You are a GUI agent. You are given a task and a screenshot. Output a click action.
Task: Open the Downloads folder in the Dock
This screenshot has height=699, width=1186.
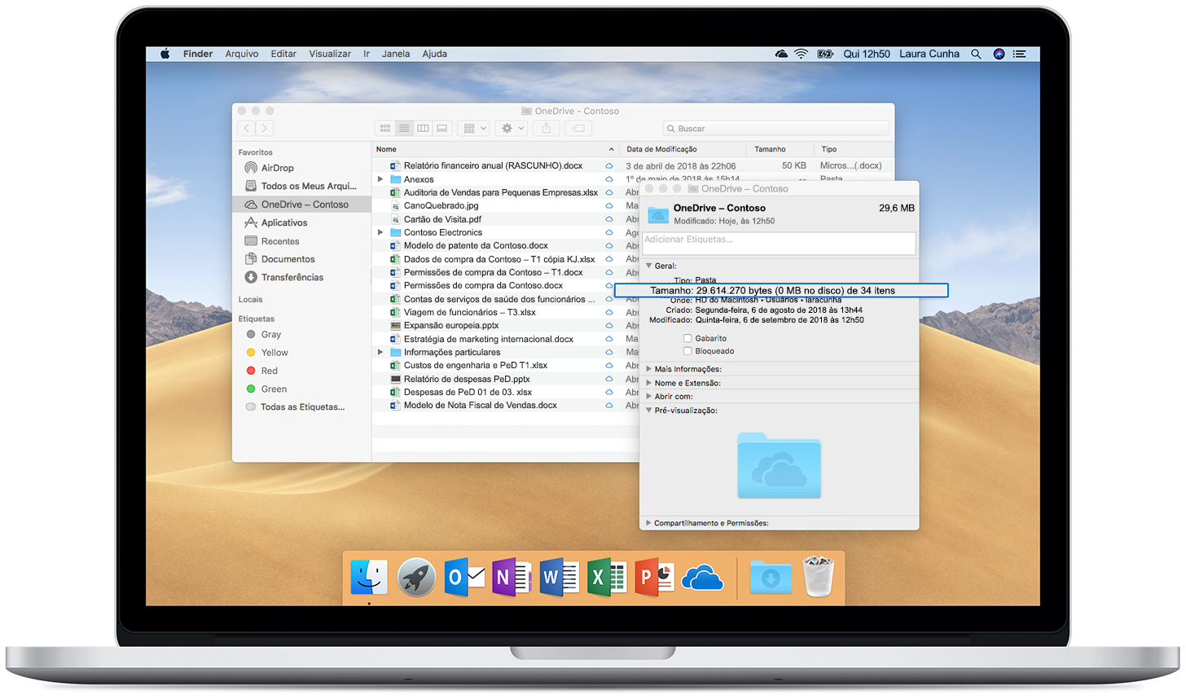pos(771,578)
